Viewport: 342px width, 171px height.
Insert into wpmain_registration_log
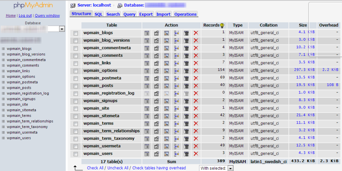point(176,94)
